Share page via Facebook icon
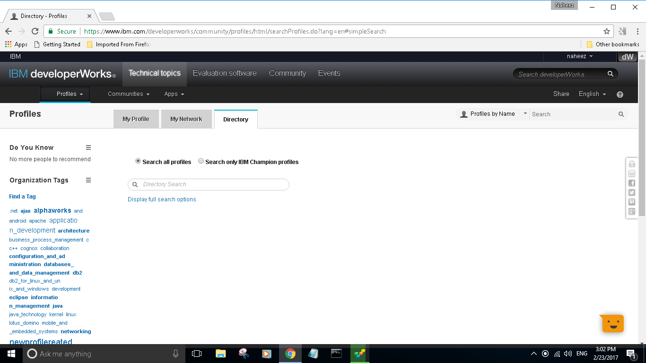646x363 pixels. (x=632, y=183)
